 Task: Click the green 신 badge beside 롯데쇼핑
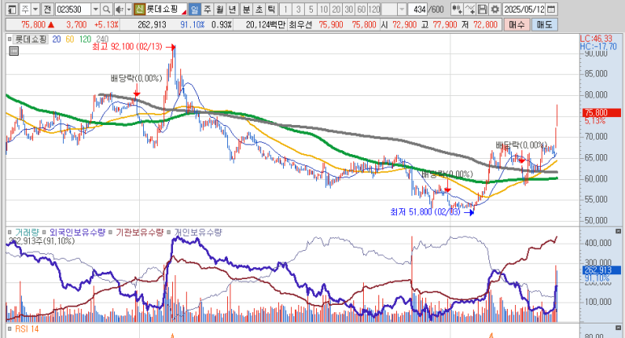[x=139, y=9]
